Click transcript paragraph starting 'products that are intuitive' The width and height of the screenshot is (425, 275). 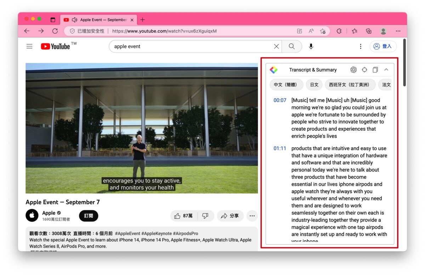click(x=339, y=195)
